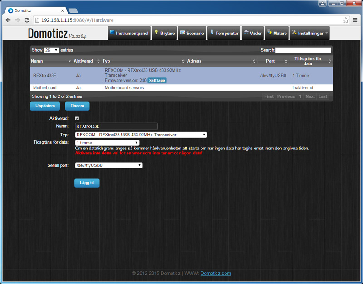The image size is (363, 284).
Task: Open the Mätare utility tab
Action: pos(277,33)
